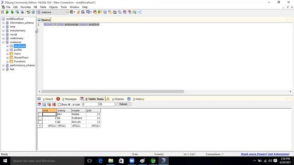Click the red Messages tab icon
The width and height of the screenshot is (294, 165).
[58, 99]
